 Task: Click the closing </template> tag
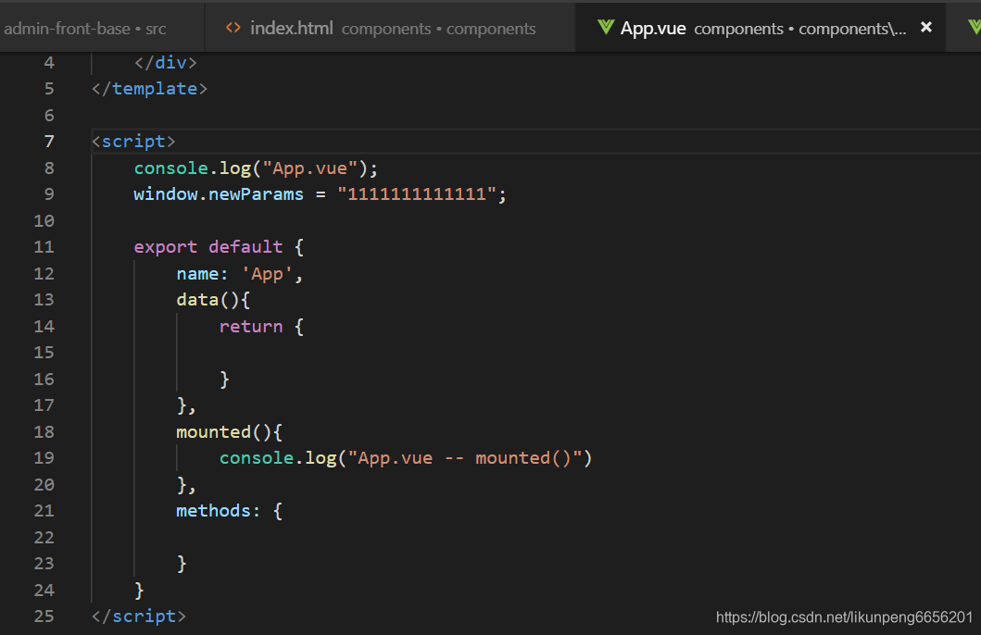(149, 89)
